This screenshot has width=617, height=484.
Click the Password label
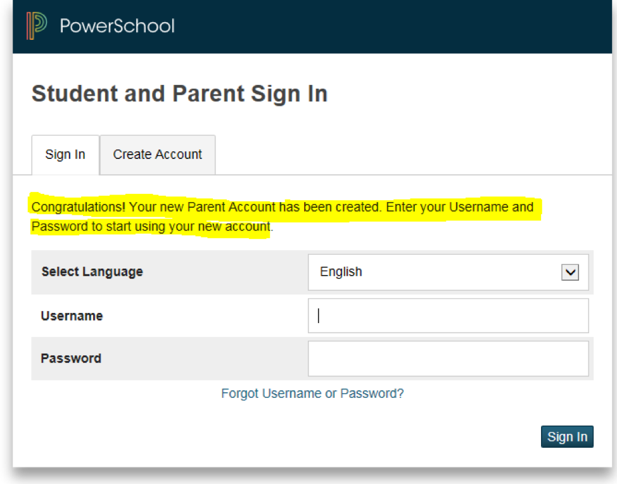71,359
